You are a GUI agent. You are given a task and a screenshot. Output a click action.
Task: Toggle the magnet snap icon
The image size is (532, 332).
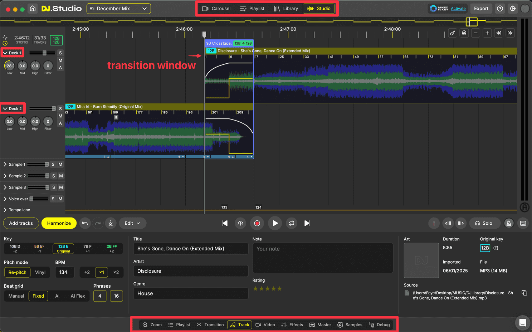tap(464, 33)
